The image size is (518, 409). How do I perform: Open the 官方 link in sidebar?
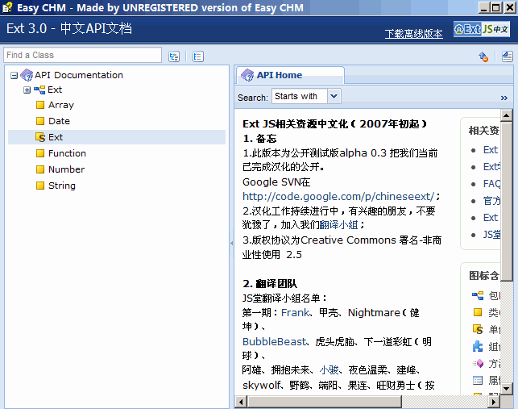(491, 201)
